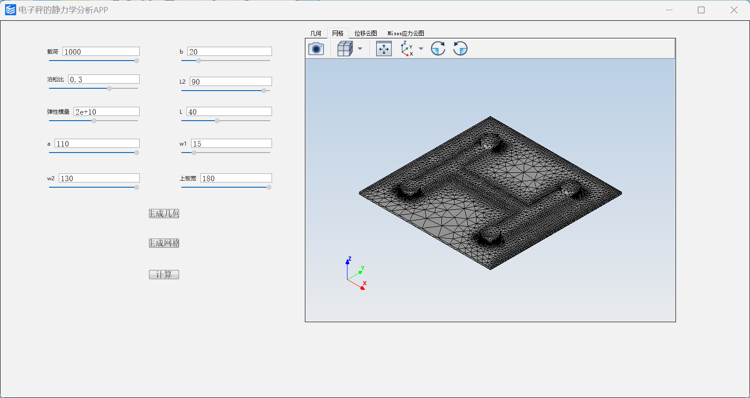Select the 网格 tab
The height and width of the screenshot is (398, 750).
pos(338,33)
